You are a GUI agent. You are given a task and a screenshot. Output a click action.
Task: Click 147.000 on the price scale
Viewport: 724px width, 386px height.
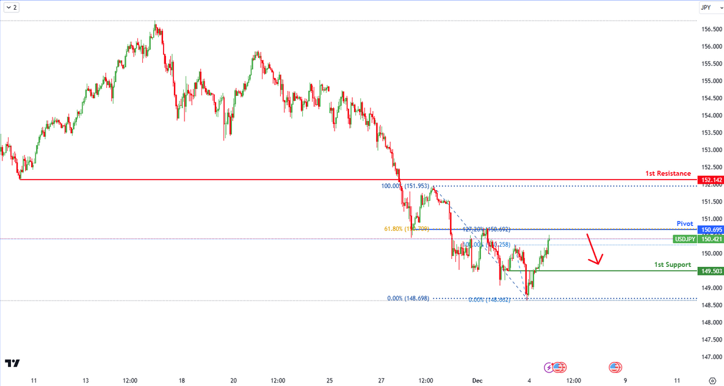(712, 357)
